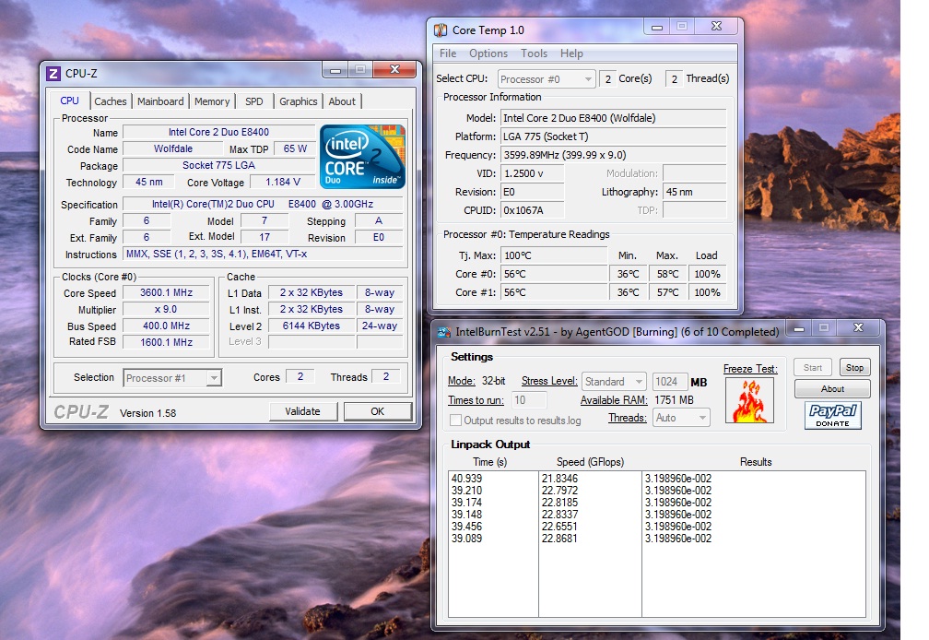This screenshot has width=929, height=640.
Task: Click the Core Speed 3600.1 MHz value
Action: (x=167, y=292)
